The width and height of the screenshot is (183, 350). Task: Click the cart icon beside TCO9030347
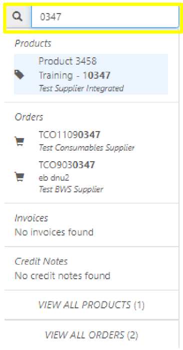(x=19, y=177)
